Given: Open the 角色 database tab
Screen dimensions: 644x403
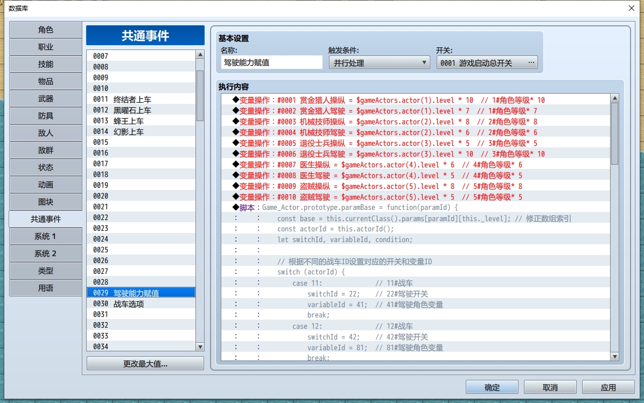Looking at the screenshot, I should pos(46,30).
